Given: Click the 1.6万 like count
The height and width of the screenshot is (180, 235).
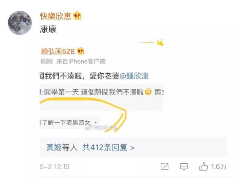Looking at the screenshot, I should click(219, 166).
